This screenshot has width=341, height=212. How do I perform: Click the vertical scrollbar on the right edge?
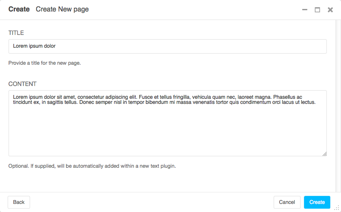[x=338, y=106]
